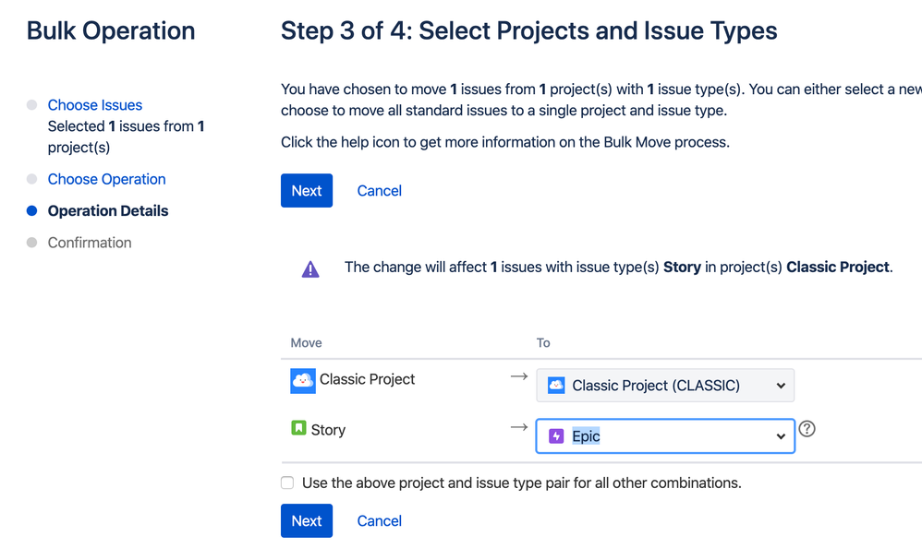The image size is (922, 560).
Task: Go to the Choose Operation step
Action: [x=106, y=179]
